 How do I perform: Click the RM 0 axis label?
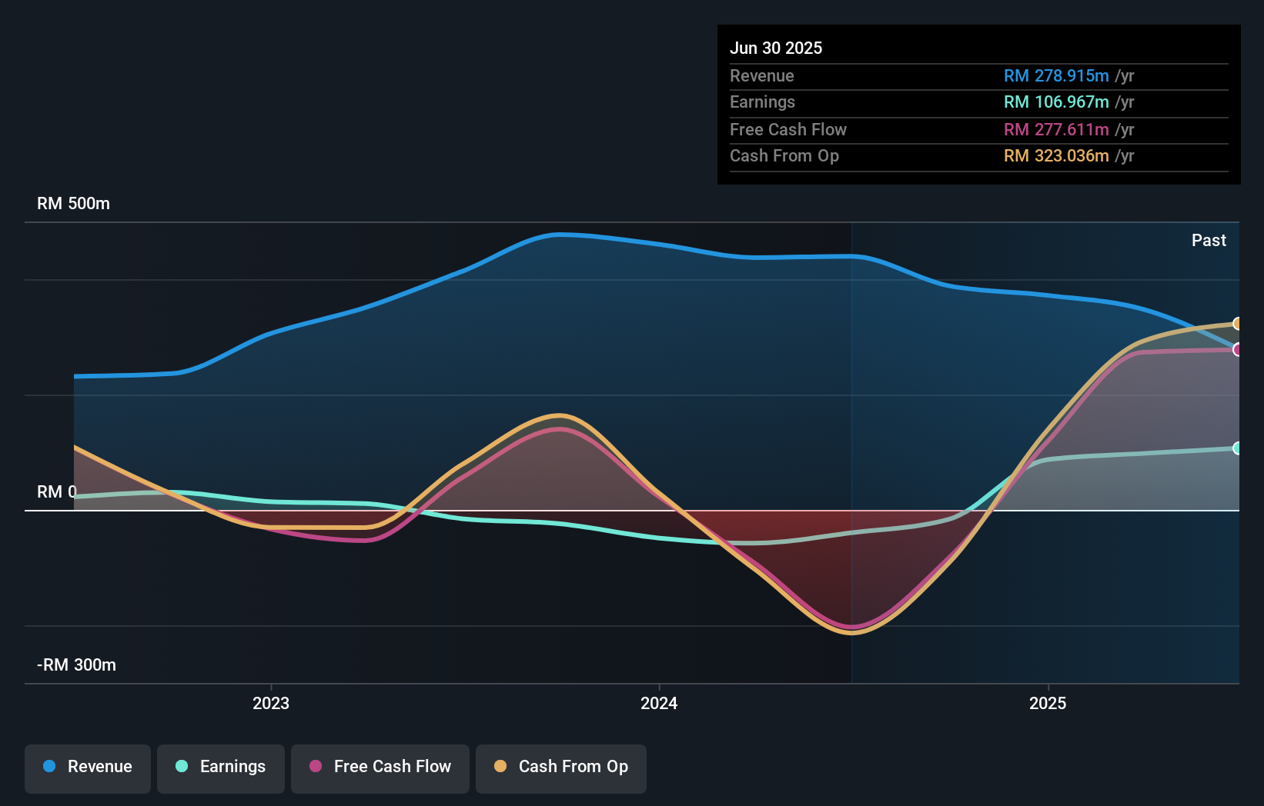57,492
